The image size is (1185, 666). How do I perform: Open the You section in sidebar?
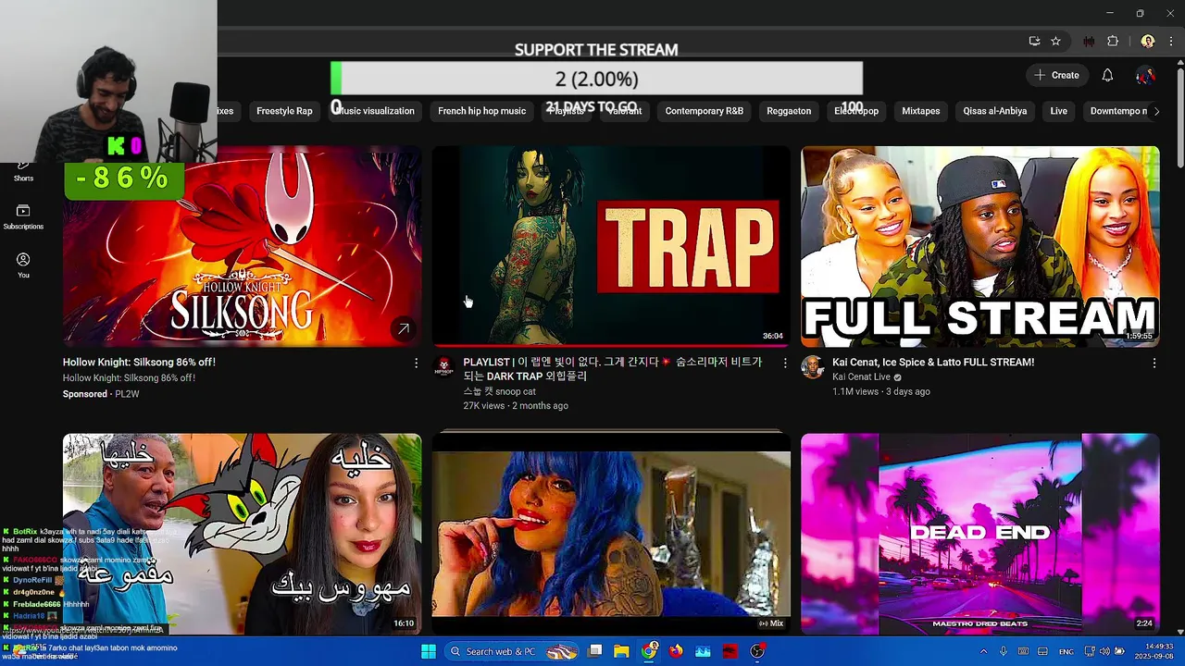click(23, 265)
